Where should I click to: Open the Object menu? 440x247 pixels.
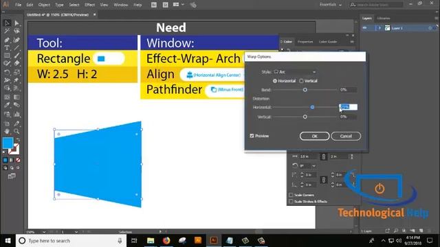click(x=44, y=5)
